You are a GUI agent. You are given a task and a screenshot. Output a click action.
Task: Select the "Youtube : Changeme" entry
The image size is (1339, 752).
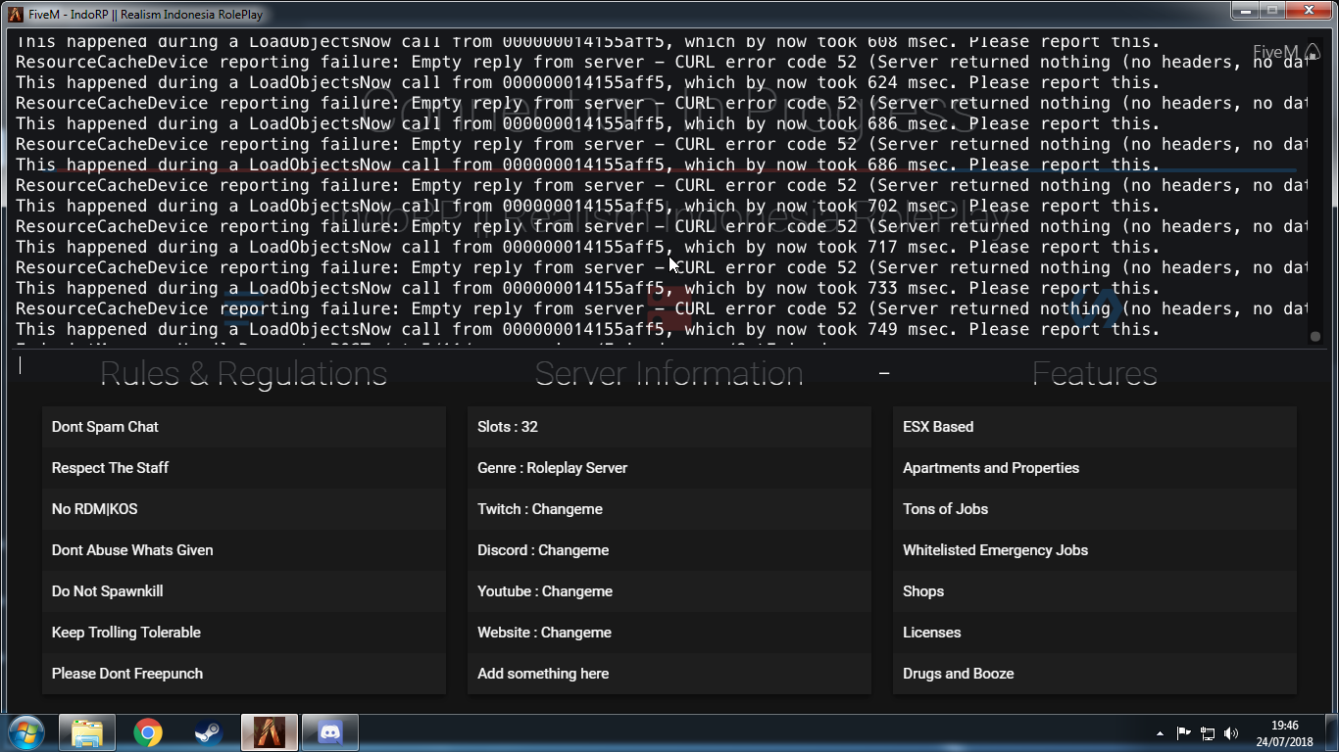click(669, 591)
